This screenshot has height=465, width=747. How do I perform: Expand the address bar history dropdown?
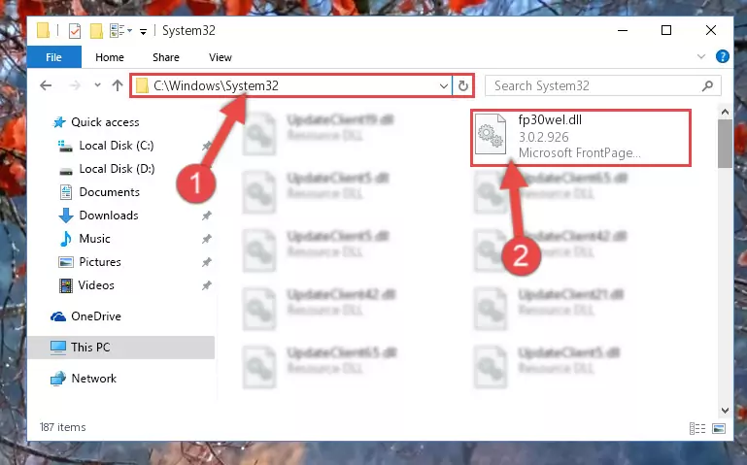coord(444,86)
